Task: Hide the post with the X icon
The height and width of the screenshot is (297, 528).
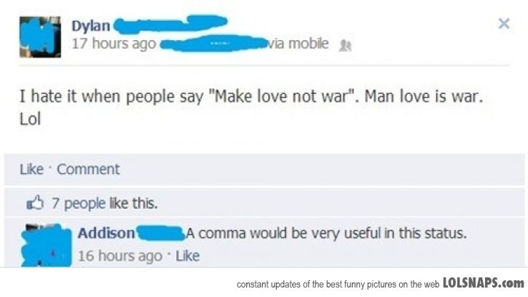Action: pos(504,23)
